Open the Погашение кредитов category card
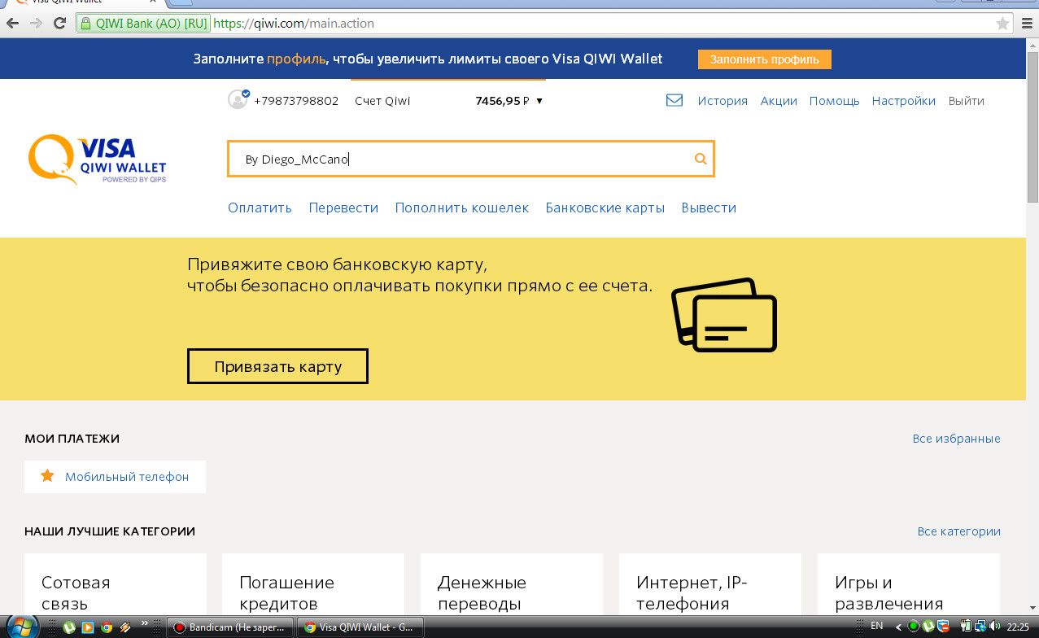The width and height of the screenshot is (1039, 638). click(x=313, y=584)
